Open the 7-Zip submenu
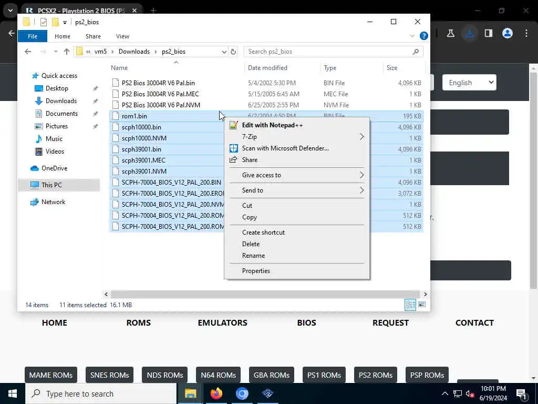Image resolution: width=538 pixels, height=404 pixels. [297, 137]
